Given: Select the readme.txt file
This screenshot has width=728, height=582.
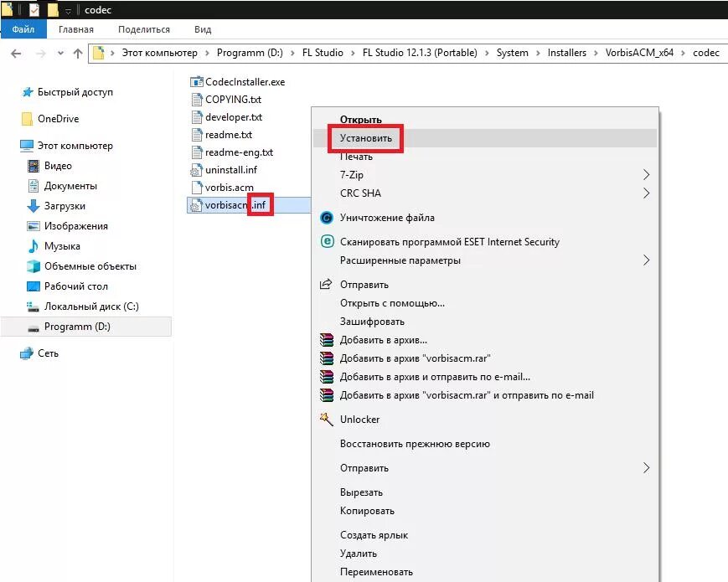Looking at the screenshot, I should (x=221, y=135).
